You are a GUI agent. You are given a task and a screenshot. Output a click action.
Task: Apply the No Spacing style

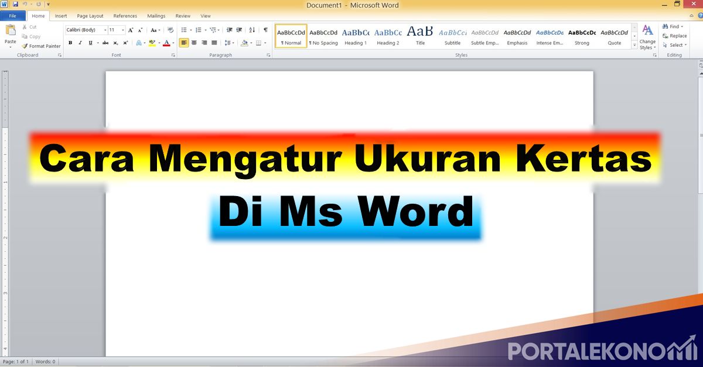(323, 36)
